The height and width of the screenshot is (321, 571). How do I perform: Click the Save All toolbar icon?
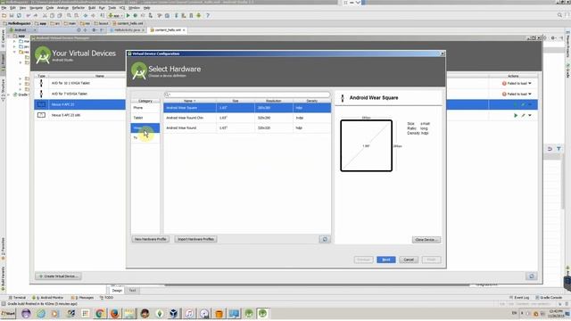(x=12, y=16)
